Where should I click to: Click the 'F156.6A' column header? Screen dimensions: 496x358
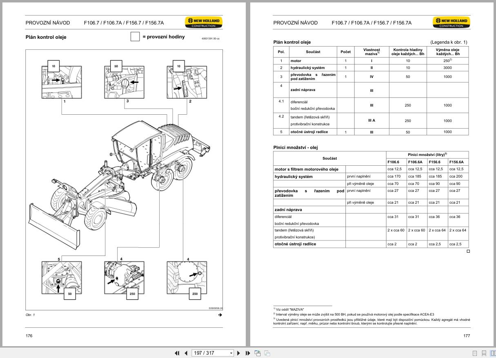tap(458, 162)
